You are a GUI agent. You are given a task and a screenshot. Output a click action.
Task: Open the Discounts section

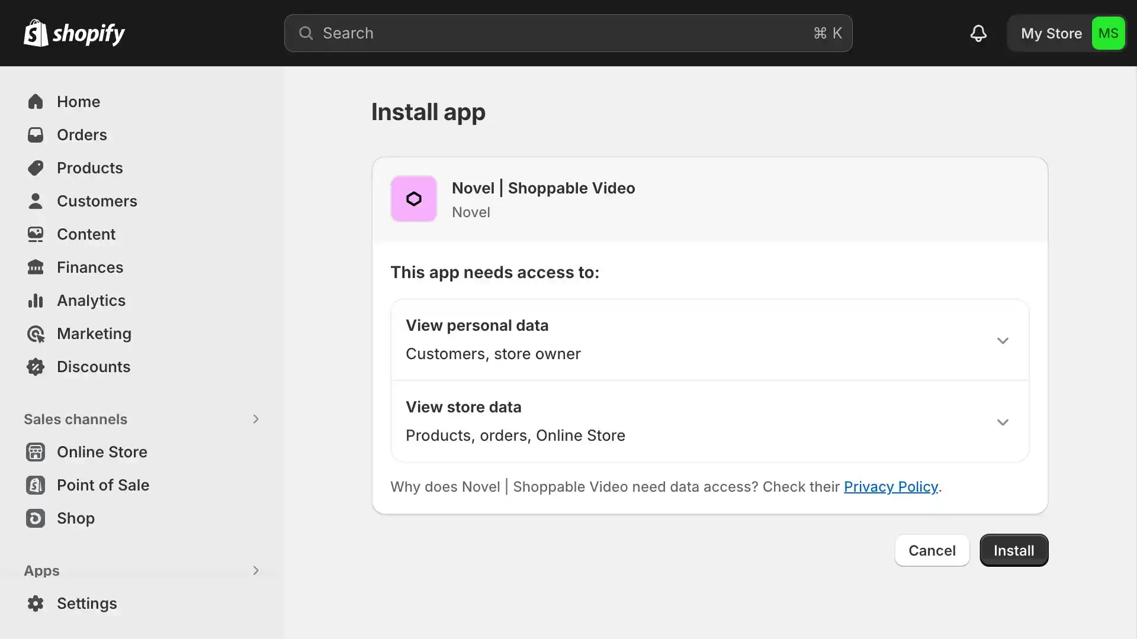click(x=93, y=366)
